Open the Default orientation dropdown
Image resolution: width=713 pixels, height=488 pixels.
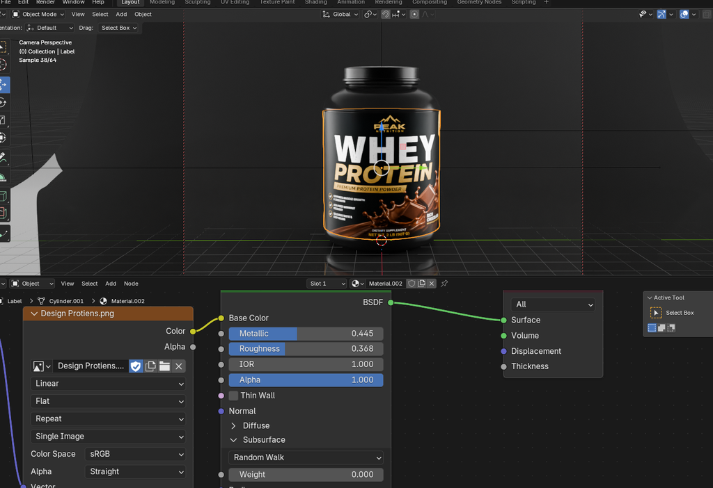click(x=49, y=28)
